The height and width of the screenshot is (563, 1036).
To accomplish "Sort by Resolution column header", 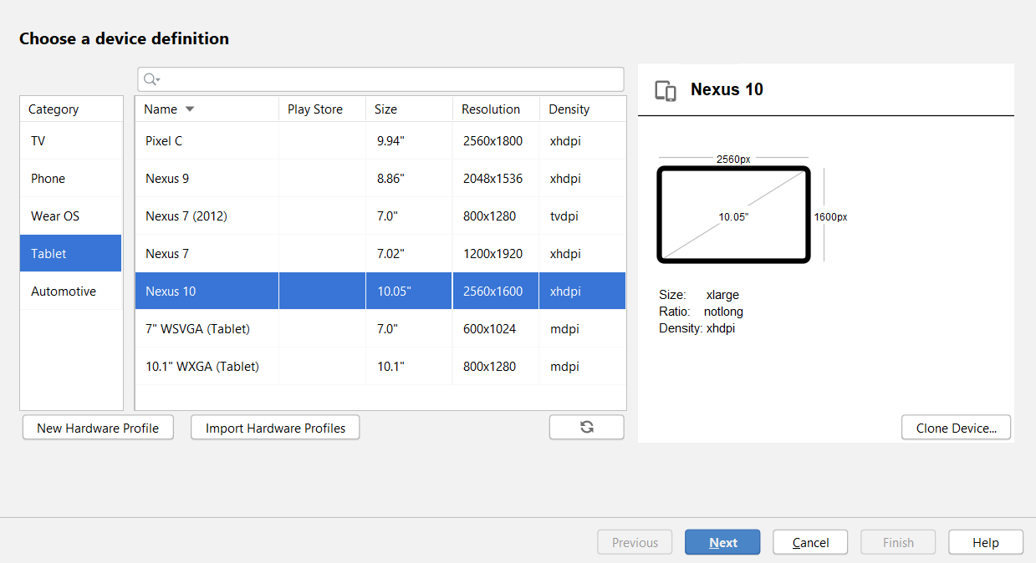I will tap(496, 109).
